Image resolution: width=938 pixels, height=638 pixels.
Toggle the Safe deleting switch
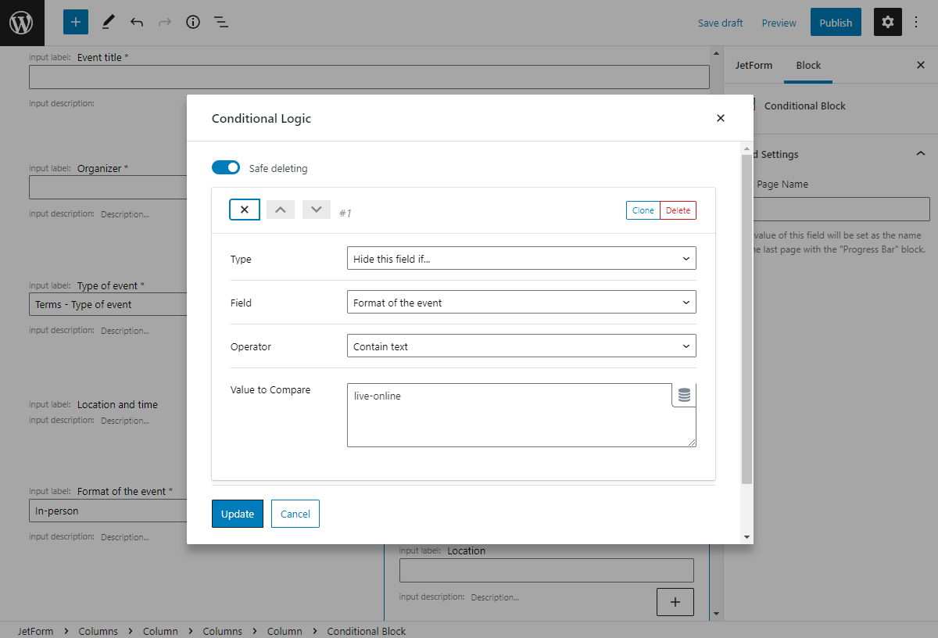(226, 167)
